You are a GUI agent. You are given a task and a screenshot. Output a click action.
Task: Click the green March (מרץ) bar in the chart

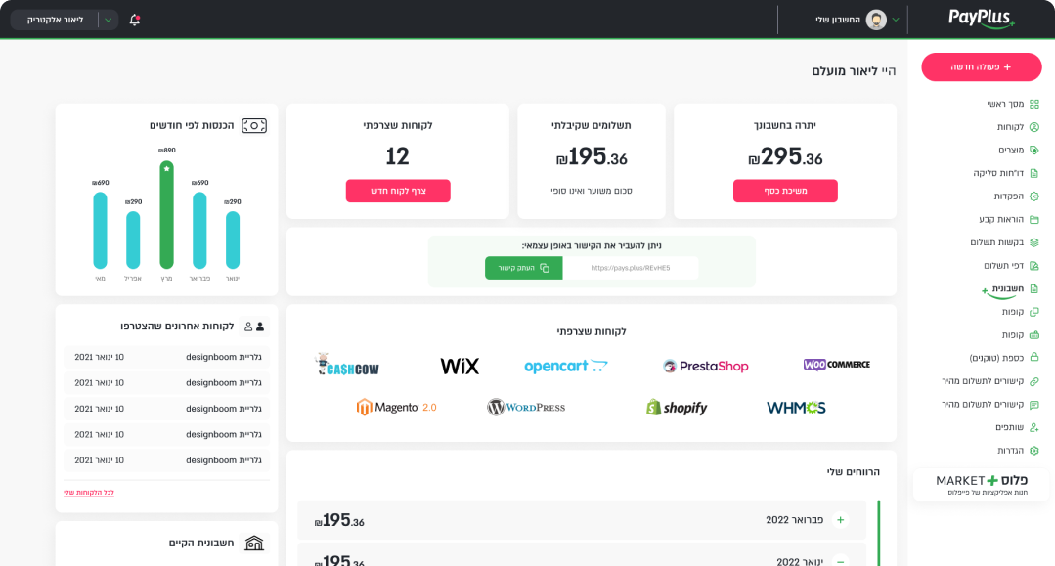click(166, 215)
